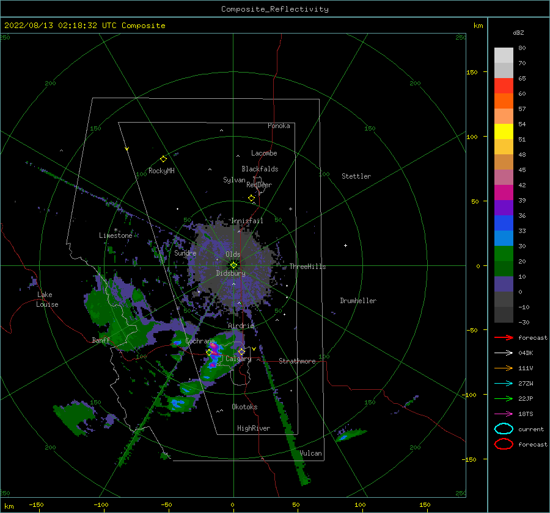
Task: Click the royal blue block below 36 dBZ
Action: coord(504,223)
